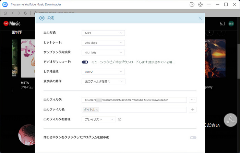Screen dimensions: 240x153
Task: Remove the タイトル tag from file name
Action: pyautogui.click(x=97, y=110)
